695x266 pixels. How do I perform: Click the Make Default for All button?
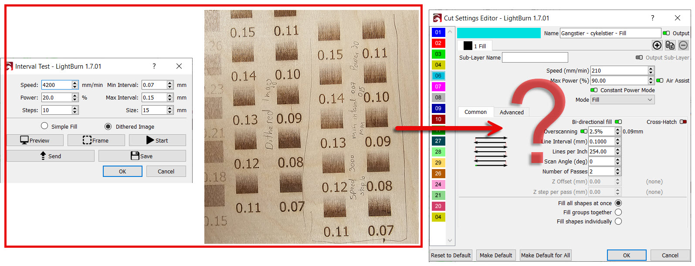point(545,255)
